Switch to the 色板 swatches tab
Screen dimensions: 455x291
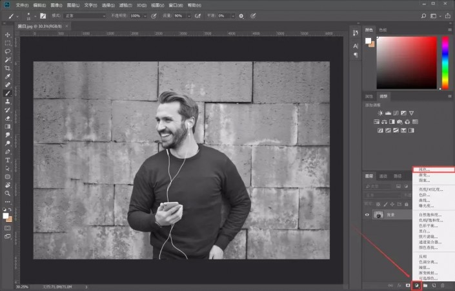click(383, 30)
